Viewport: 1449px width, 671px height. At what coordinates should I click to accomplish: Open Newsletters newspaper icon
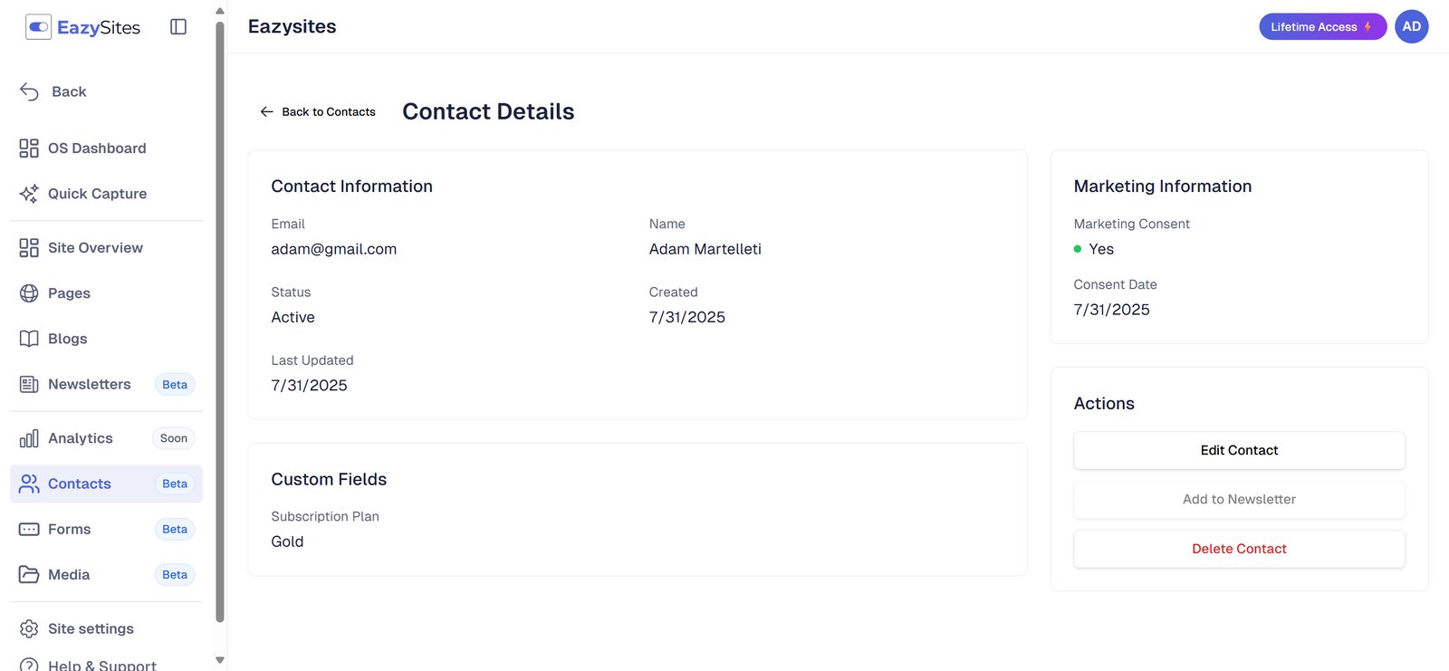29,385
